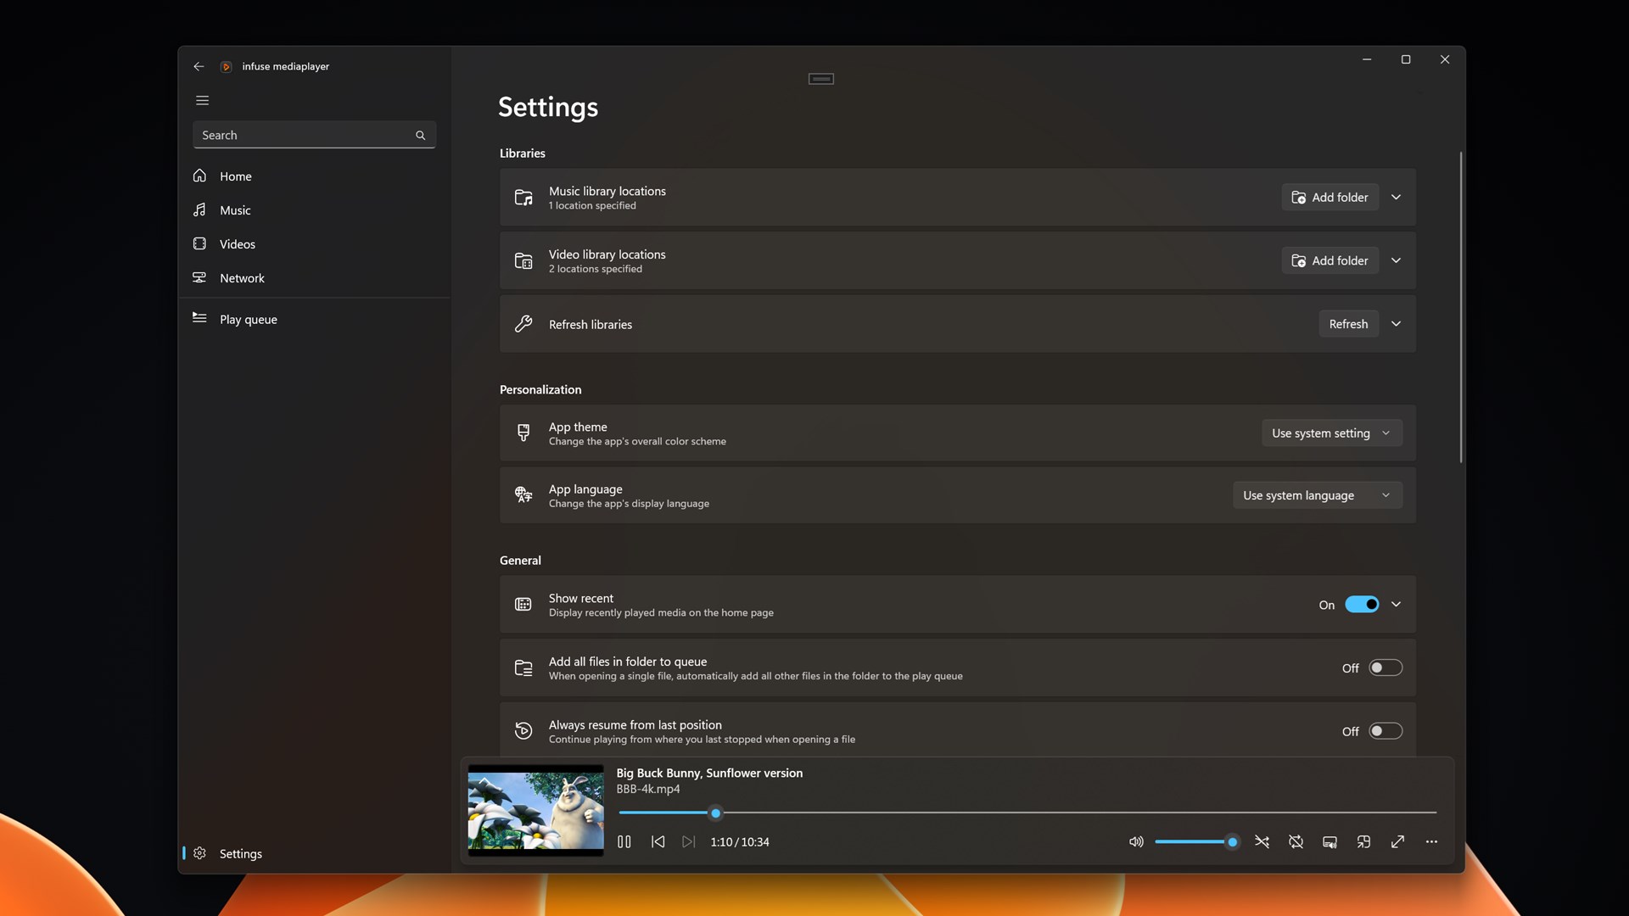Open the Play queue section
Screen dimensions: 1629x916
coord(248,319)
